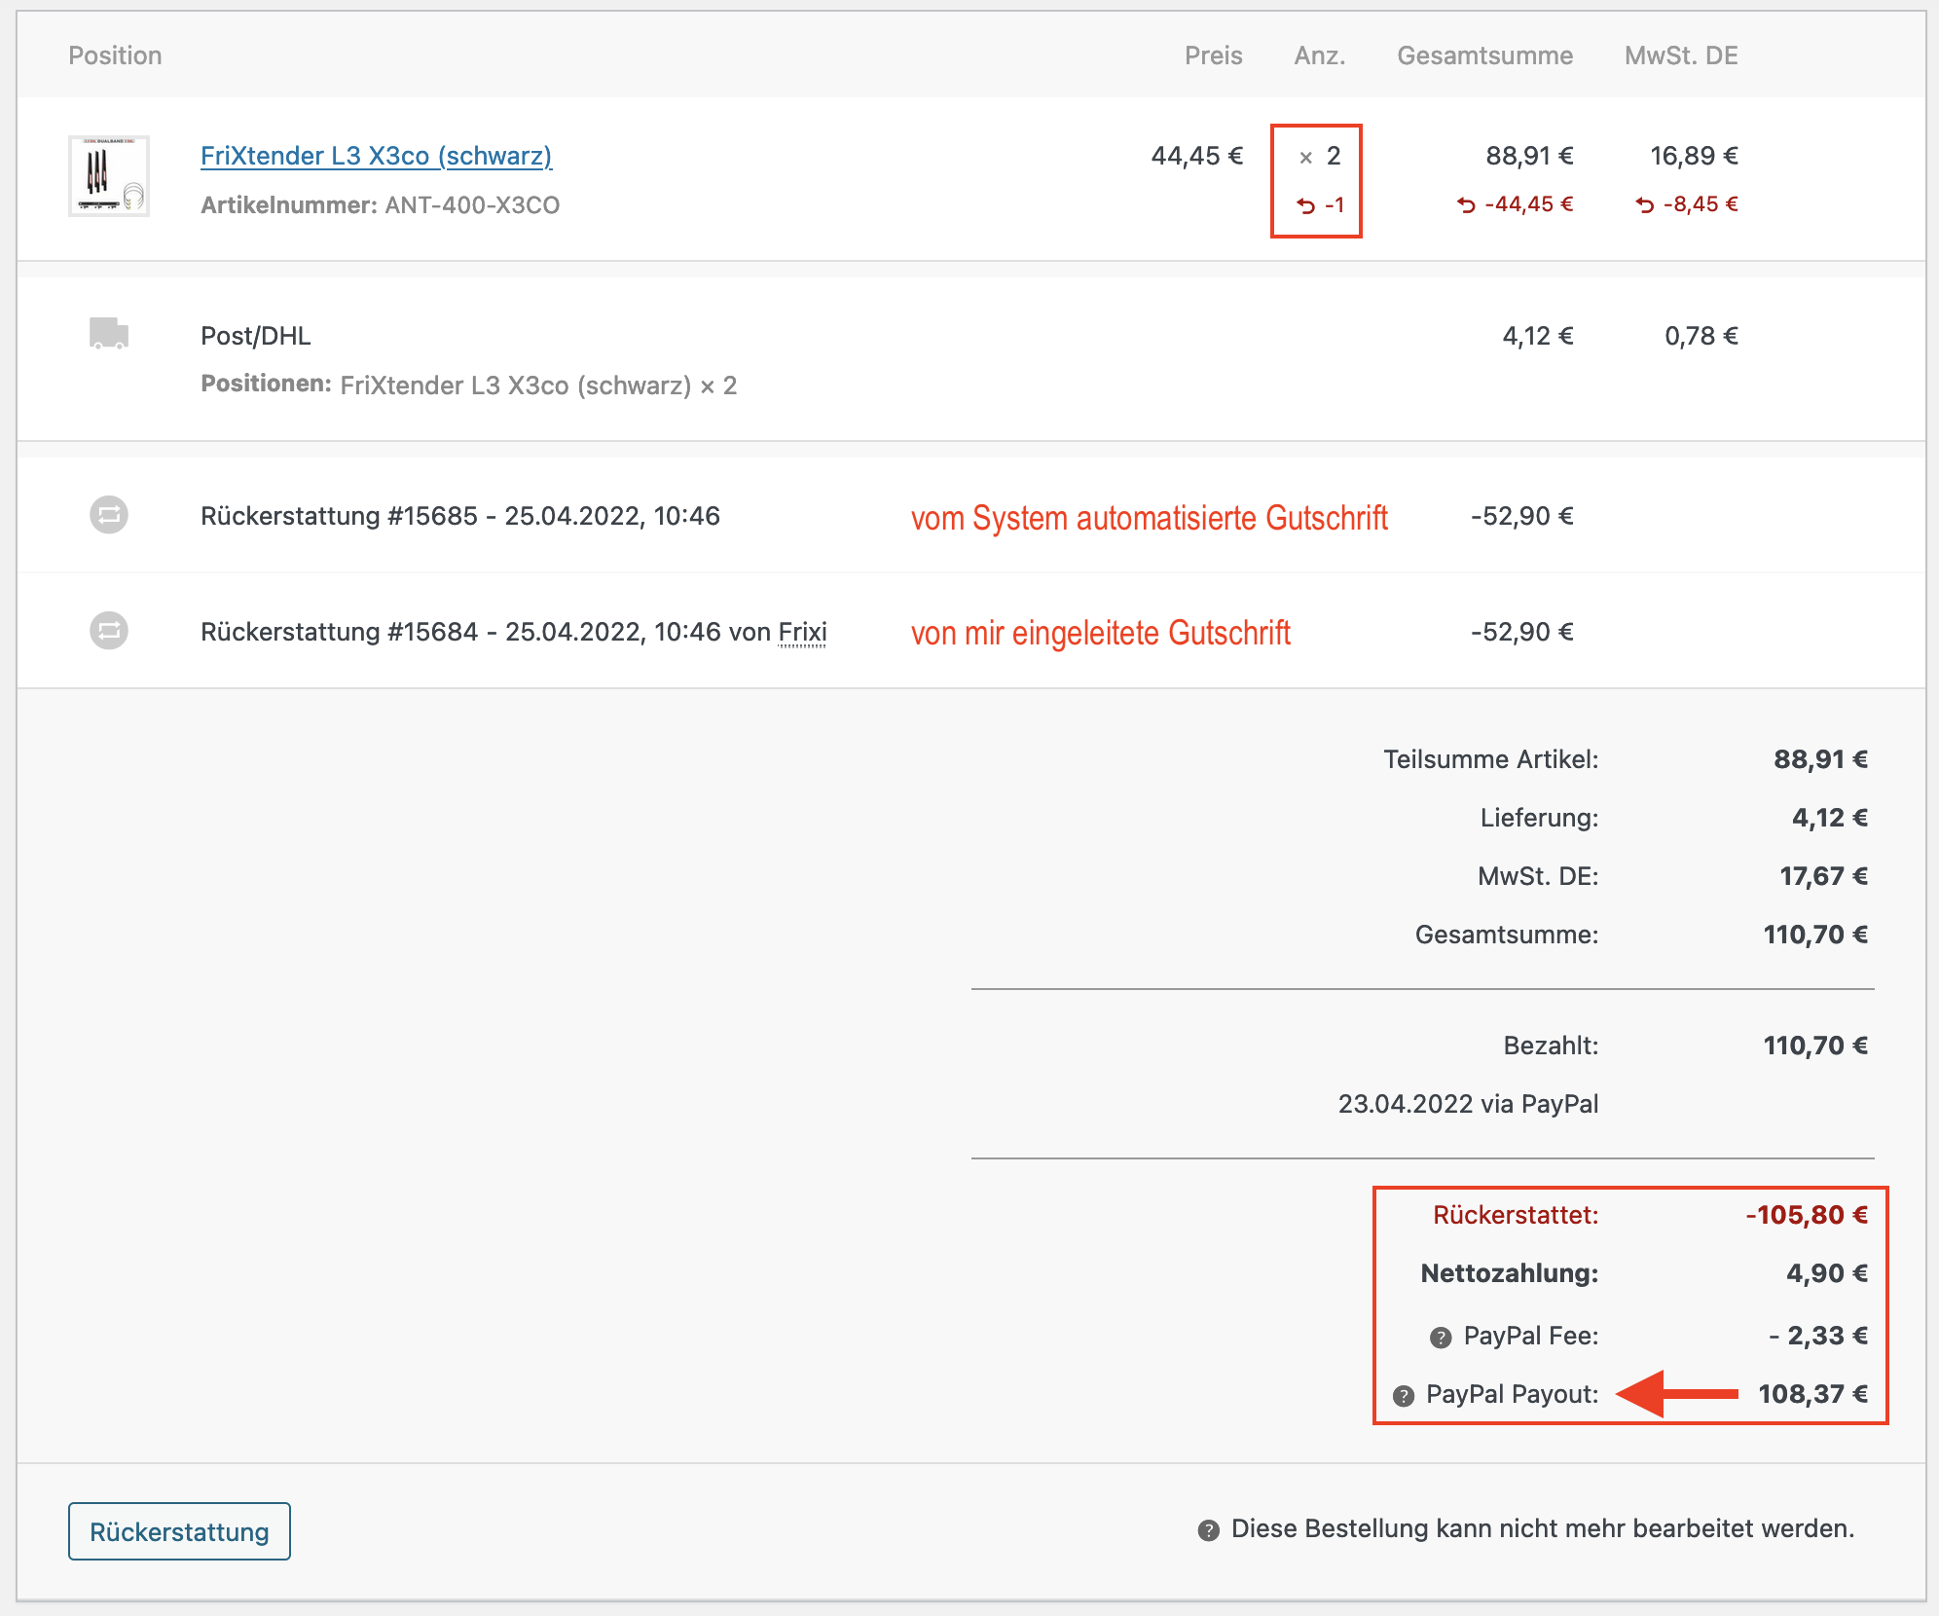Click refunded tax -8,45 € arrow icon

[1644, 204]
